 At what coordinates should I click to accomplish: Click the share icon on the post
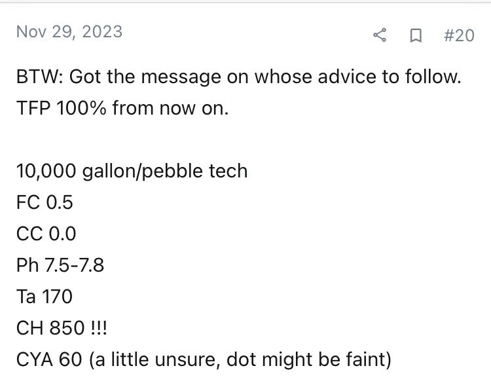(380, 35)
